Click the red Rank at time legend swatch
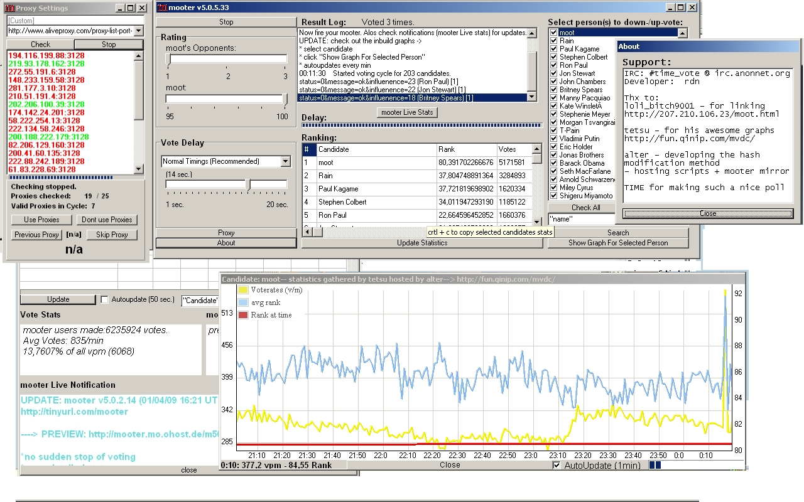Viewport: 804px width, 502px height. [242, 315]
